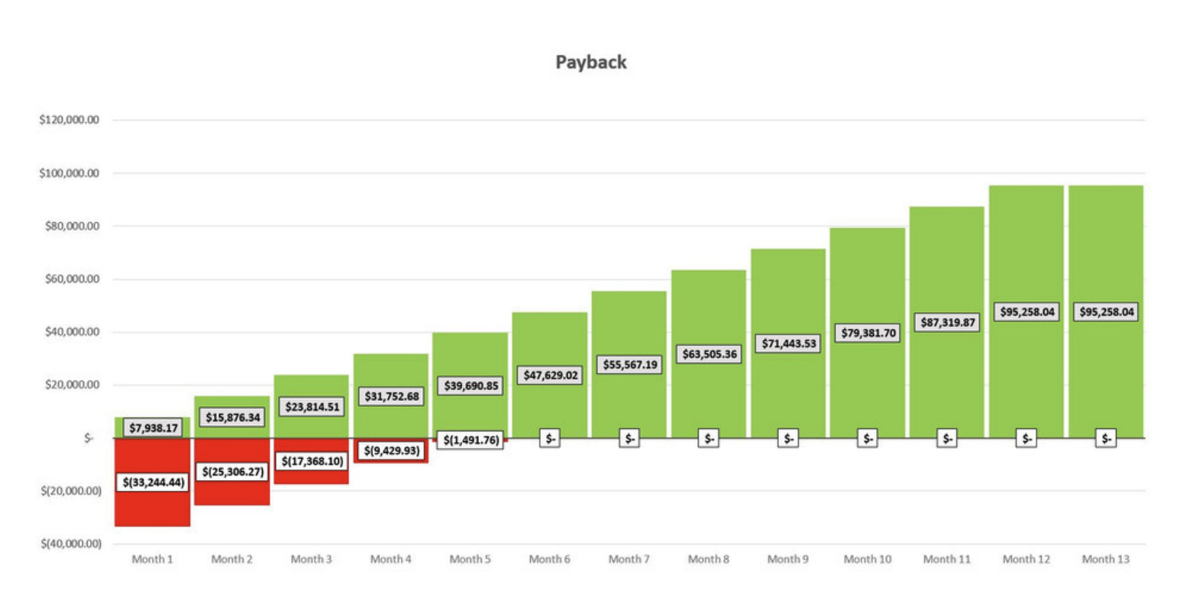Select the Month 8 axis label
Image resolution: width=1193 pixels, height=597 pixels.
tap(709, 560)
